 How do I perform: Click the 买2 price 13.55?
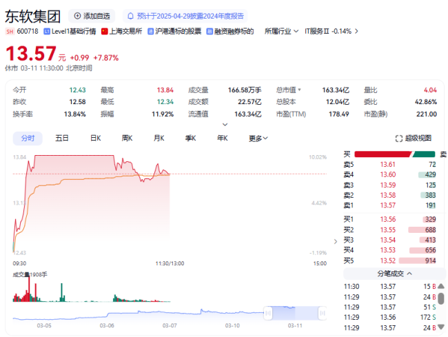coord(388,230)
